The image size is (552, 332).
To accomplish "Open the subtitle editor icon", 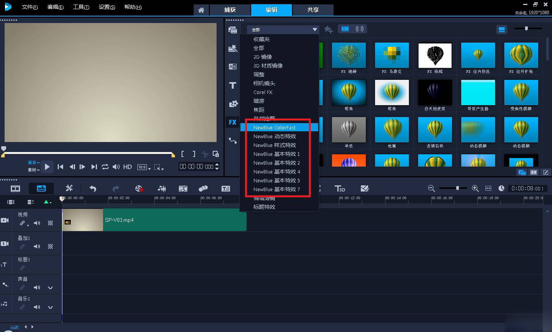I will pyautogui.click(x=226, y=188).
